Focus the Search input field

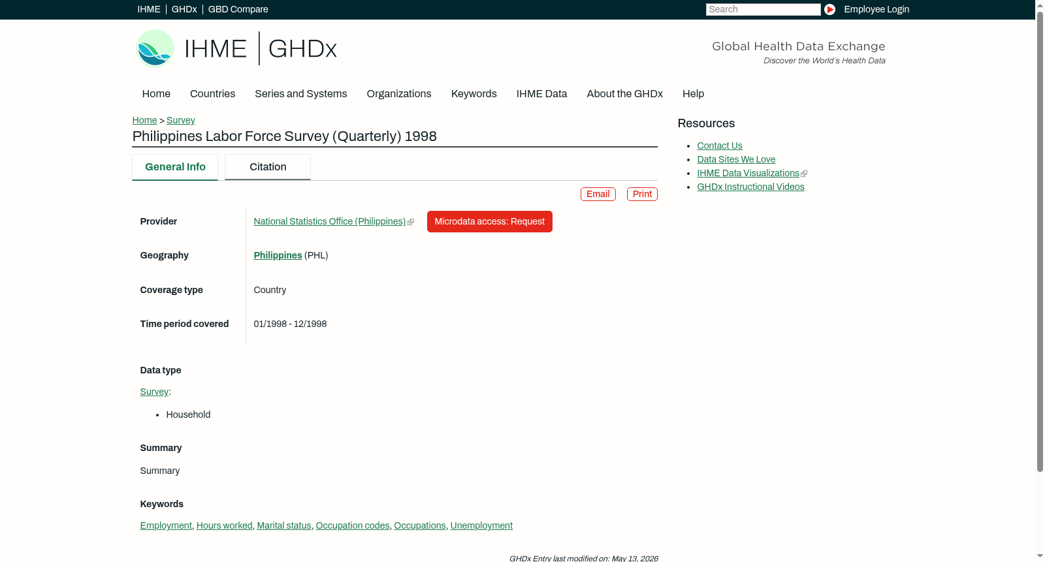[763, 9]
